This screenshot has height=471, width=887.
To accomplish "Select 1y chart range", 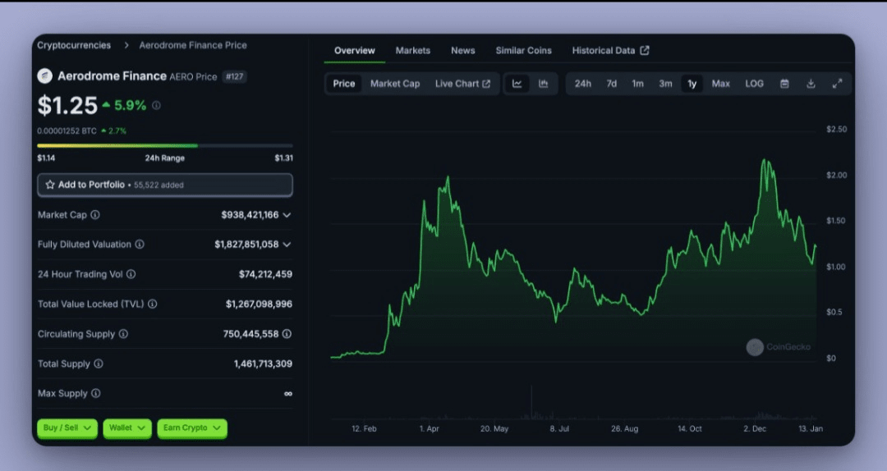I will coord(692,84).
